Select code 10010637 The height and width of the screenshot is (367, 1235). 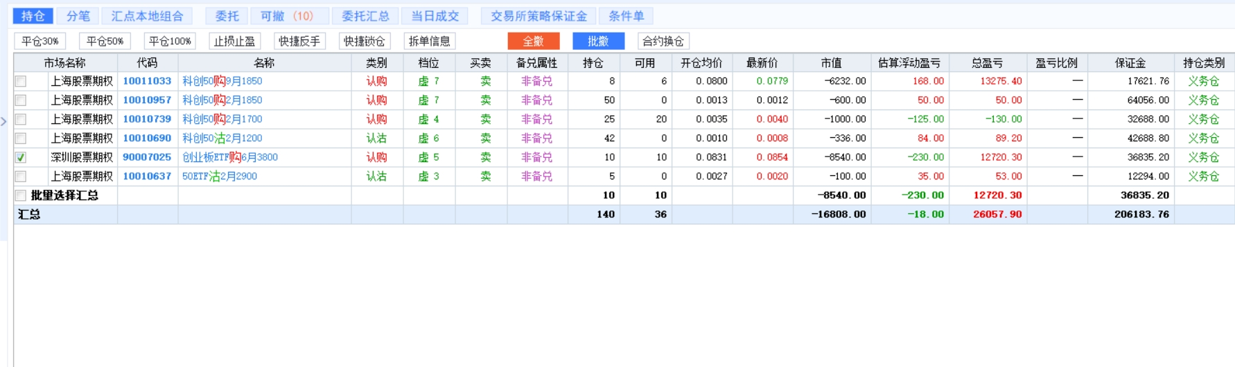[147, 177]
